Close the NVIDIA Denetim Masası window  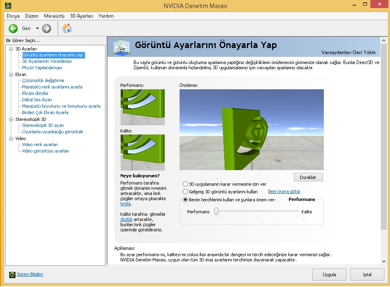pyautogui.click(x=380, y=4)
